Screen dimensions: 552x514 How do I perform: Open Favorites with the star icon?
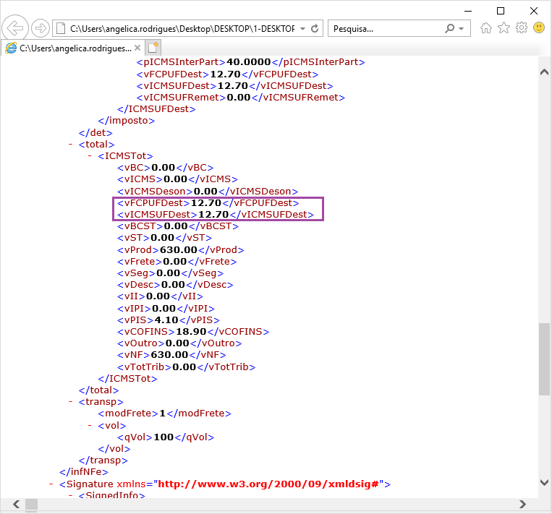[504, 28]
